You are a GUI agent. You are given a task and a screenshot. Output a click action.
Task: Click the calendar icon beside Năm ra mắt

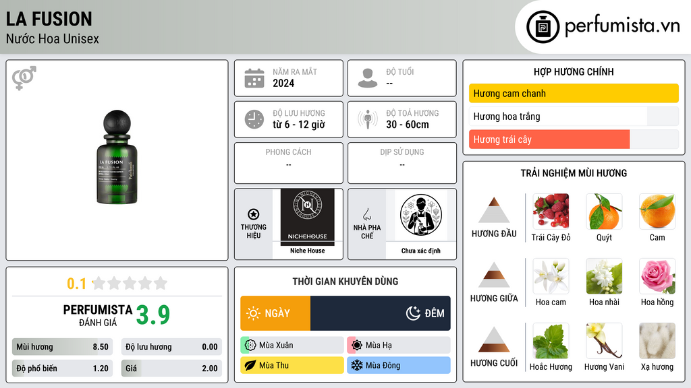[x=254, y=78]
